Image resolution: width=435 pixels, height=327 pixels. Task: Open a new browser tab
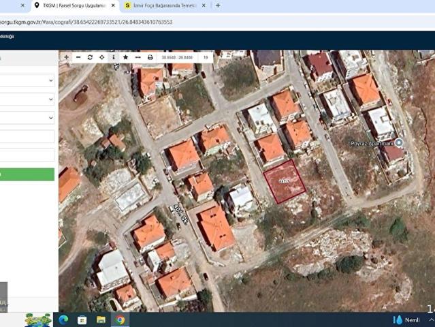coord(218,5)
